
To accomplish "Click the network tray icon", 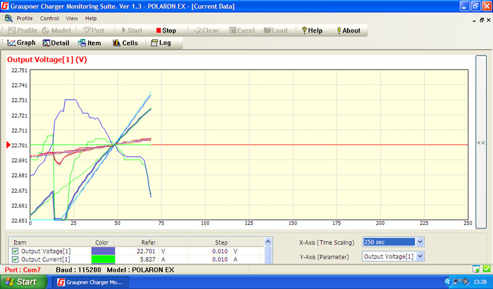I will pos(456,282).
